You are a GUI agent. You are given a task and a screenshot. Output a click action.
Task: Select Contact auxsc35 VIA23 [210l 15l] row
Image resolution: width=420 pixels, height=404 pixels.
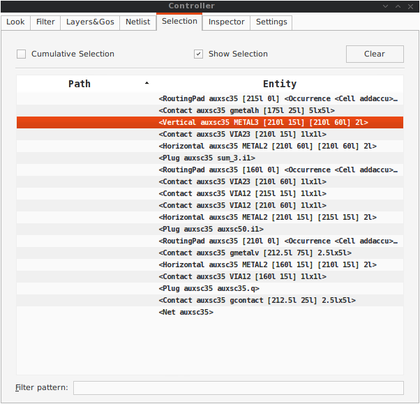tap(210, 134)
